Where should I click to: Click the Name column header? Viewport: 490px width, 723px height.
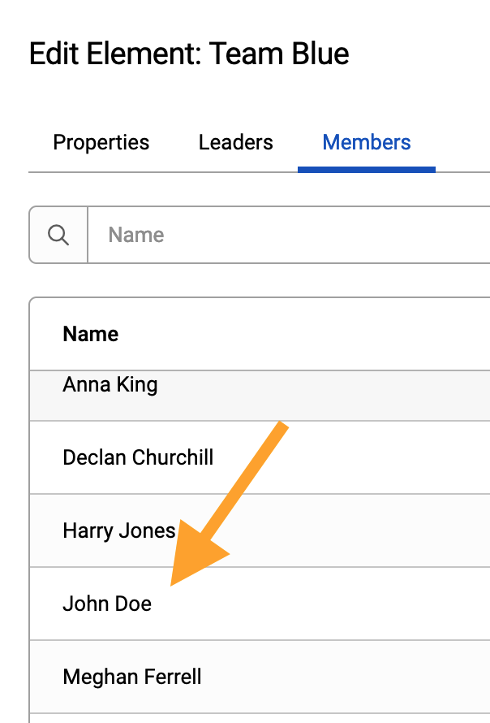point(91,334)
